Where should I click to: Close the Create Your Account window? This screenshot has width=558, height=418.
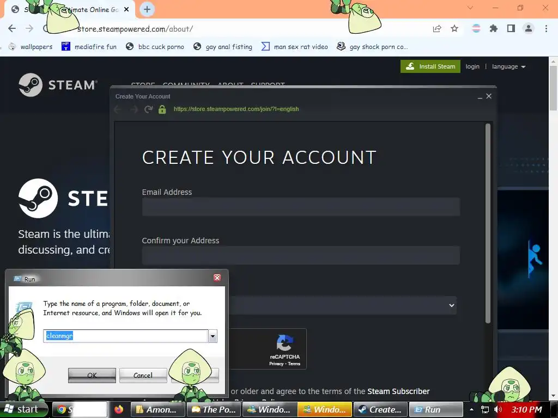coord(489,96)
